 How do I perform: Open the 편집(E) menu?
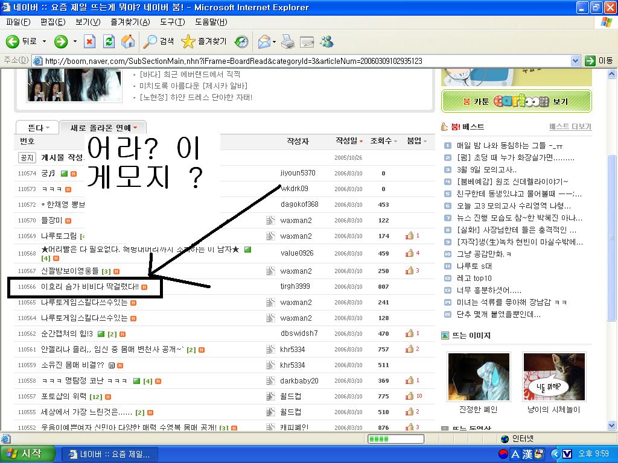pos(53,22)
